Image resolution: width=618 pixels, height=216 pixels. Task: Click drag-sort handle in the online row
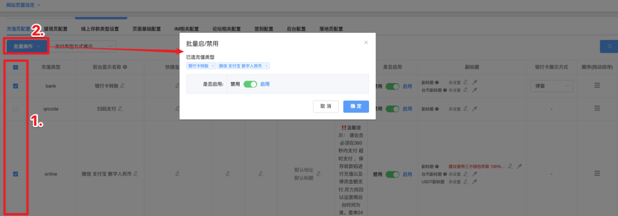click(597, 174)
